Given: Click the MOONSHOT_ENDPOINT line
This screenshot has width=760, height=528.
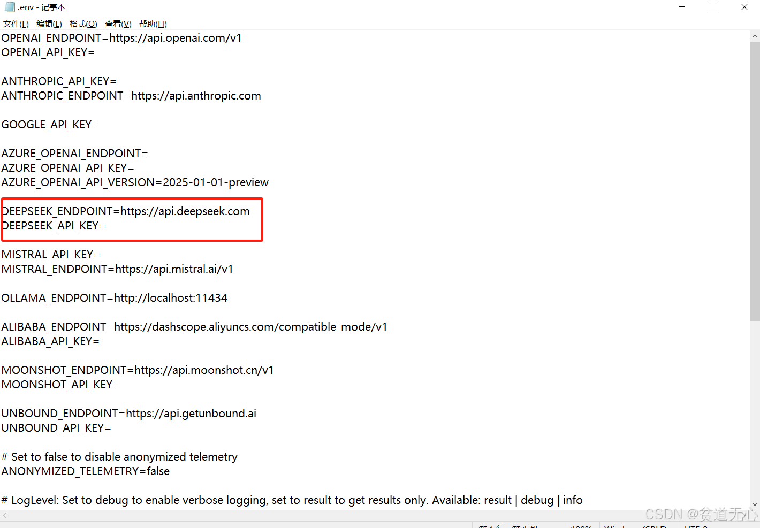Looking at the screenshot, I should [x=138, y=370].
